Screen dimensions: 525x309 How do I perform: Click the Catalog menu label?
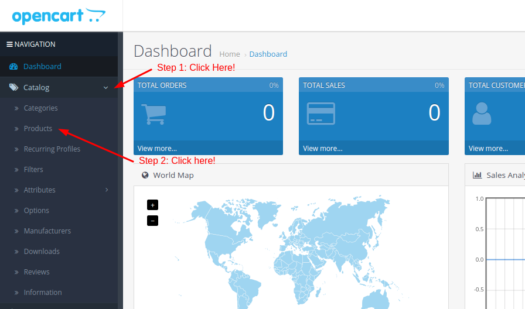36,87
